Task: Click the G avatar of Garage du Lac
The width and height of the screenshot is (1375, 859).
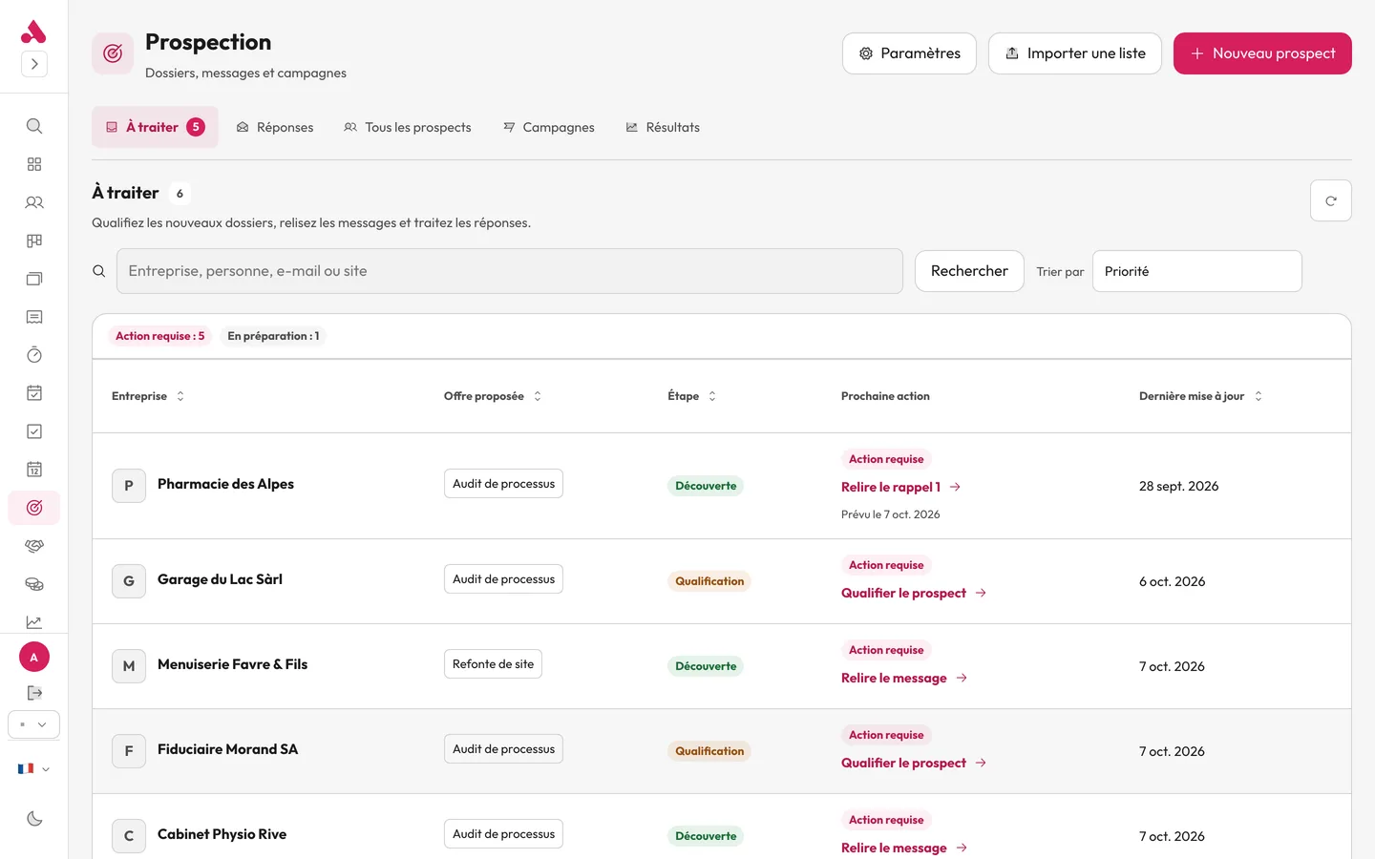Action: 129,581
